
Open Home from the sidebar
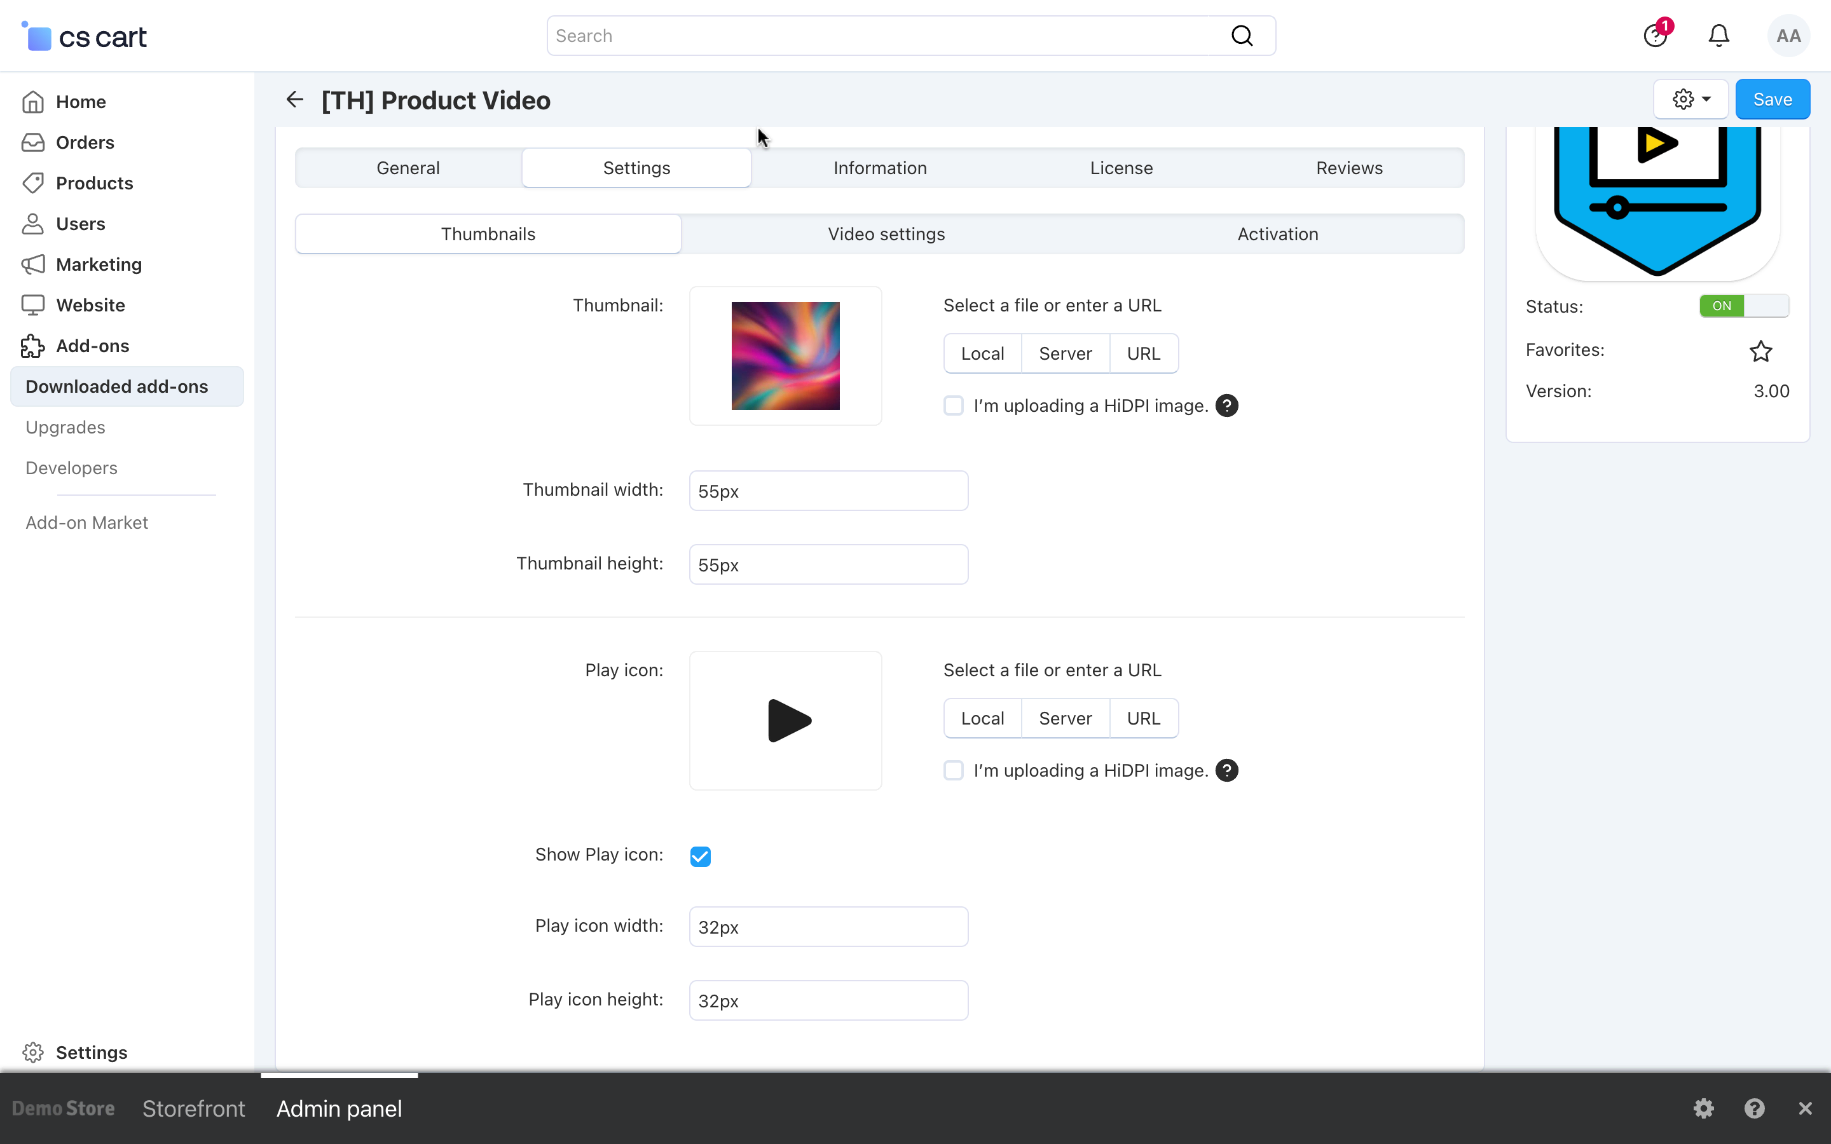tap(80, 102)
